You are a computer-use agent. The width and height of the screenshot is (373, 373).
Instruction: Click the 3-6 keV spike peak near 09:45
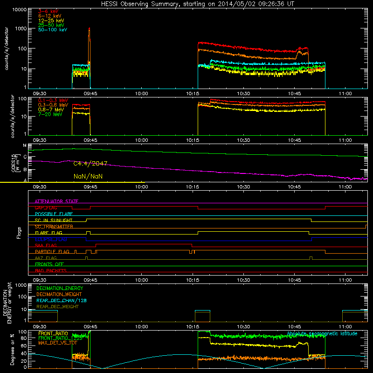pyautogui.click(x=89, y=28)
